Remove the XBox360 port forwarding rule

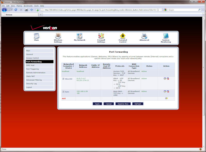point(168,79)
